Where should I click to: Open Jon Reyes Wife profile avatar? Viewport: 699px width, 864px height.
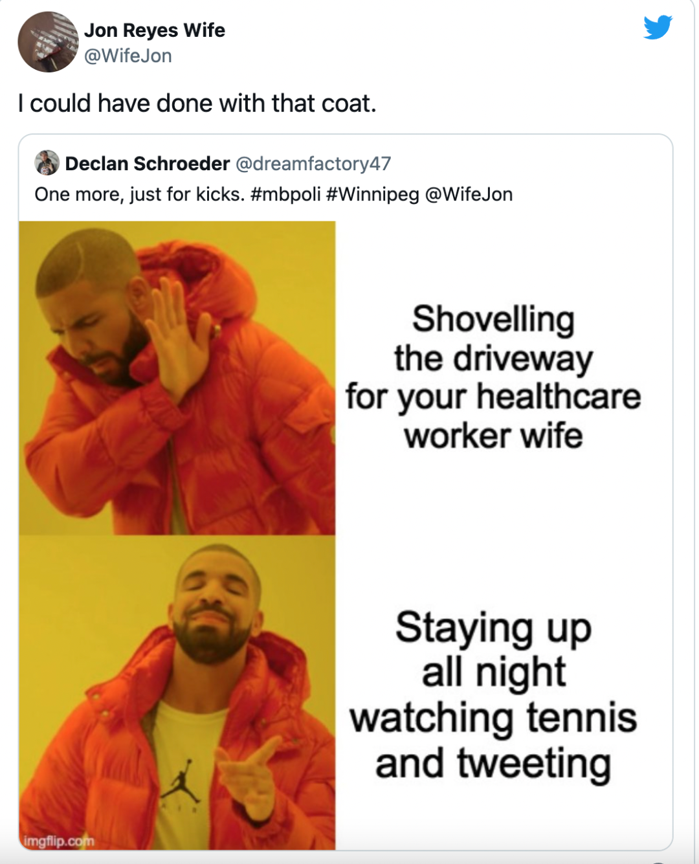[x=48, y=42]
